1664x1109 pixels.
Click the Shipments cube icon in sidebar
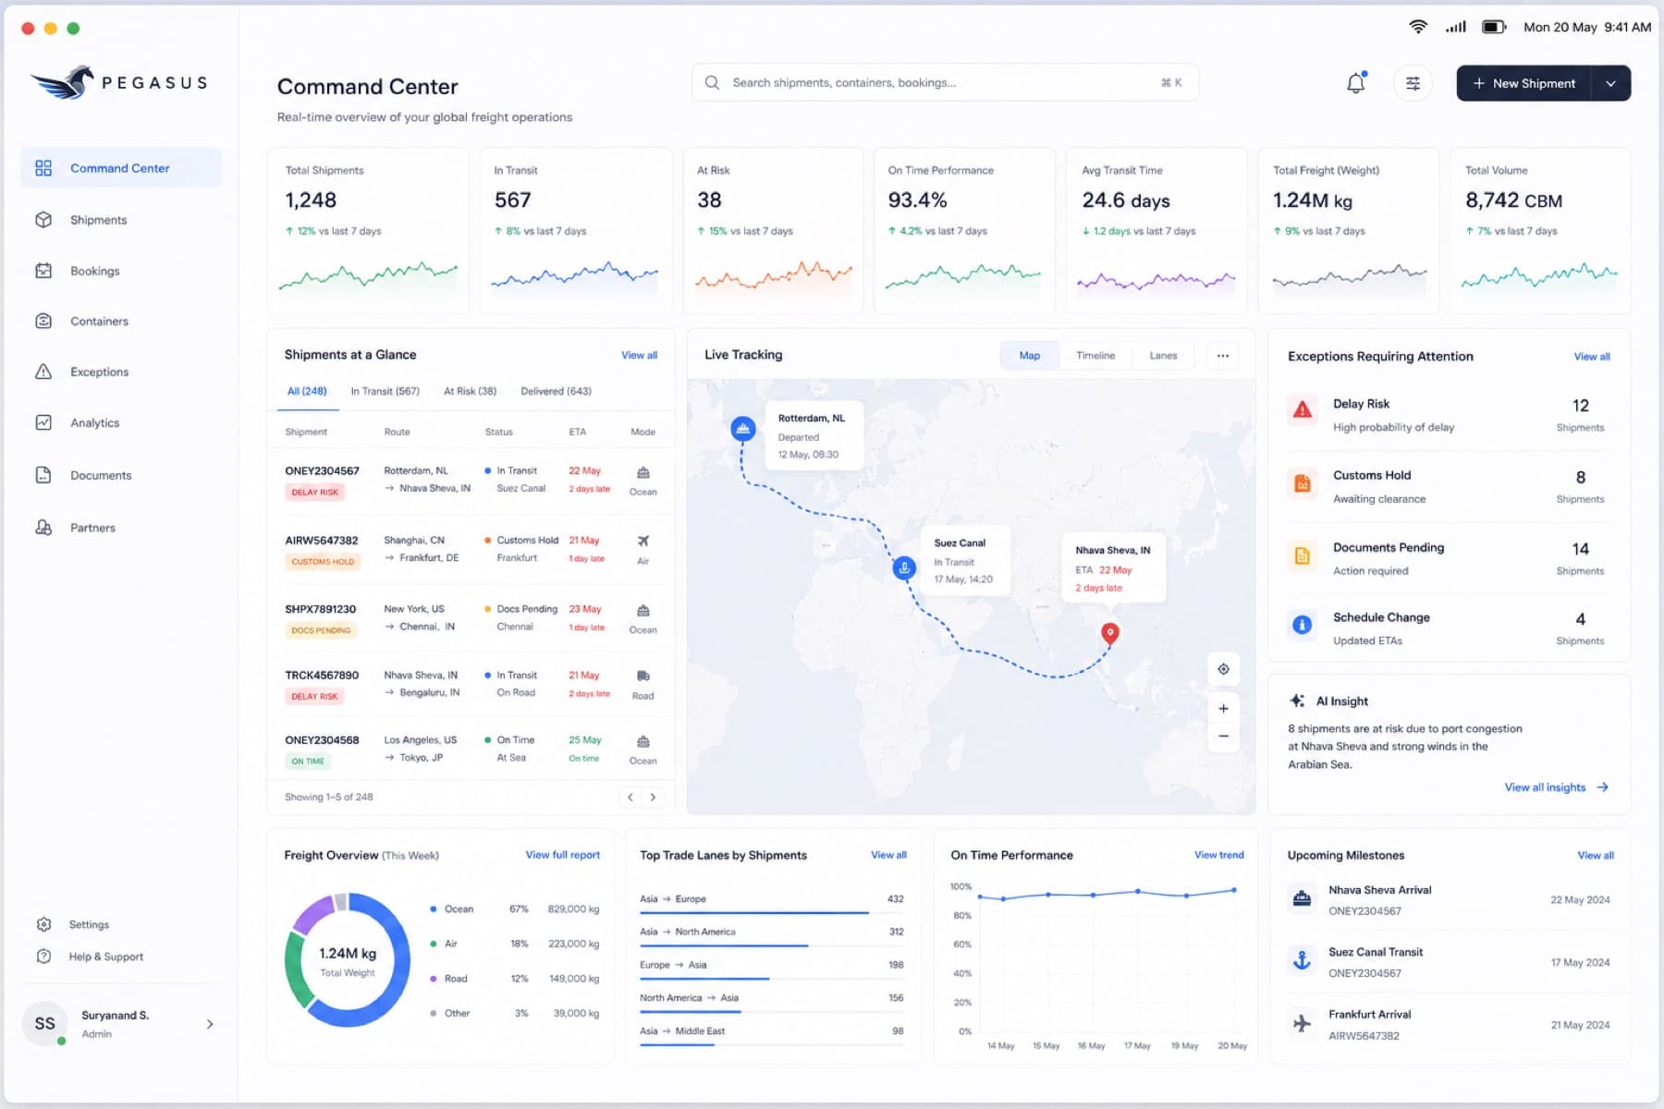click(43, 220)
